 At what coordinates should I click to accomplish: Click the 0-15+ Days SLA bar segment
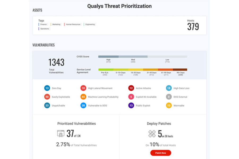[121, 70]
